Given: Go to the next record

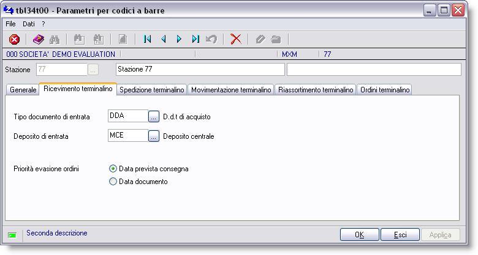Looking at the screenshot, I should (x=179, y=39).
